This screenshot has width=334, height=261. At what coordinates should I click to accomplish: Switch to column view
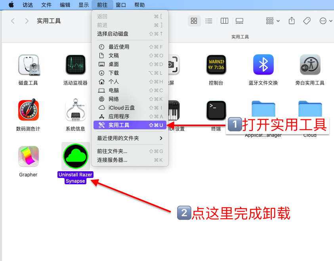[224, 21]
